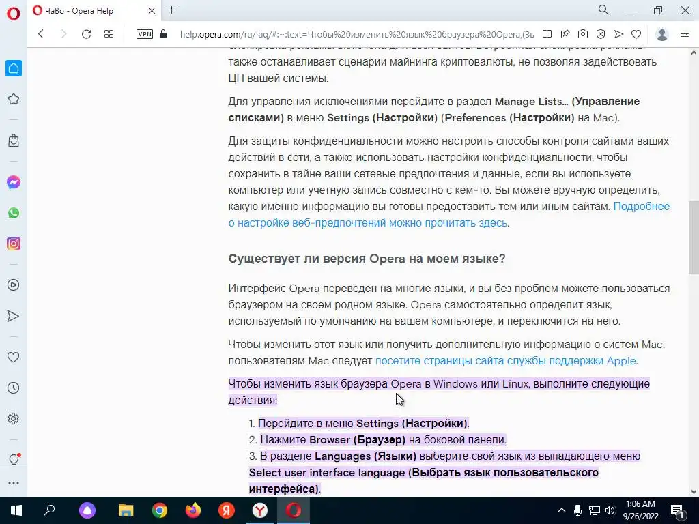The height and width of the screenshot is (524, 699).
Task: Click the edit pencil icon in the address bar
Action: (565, 34)
